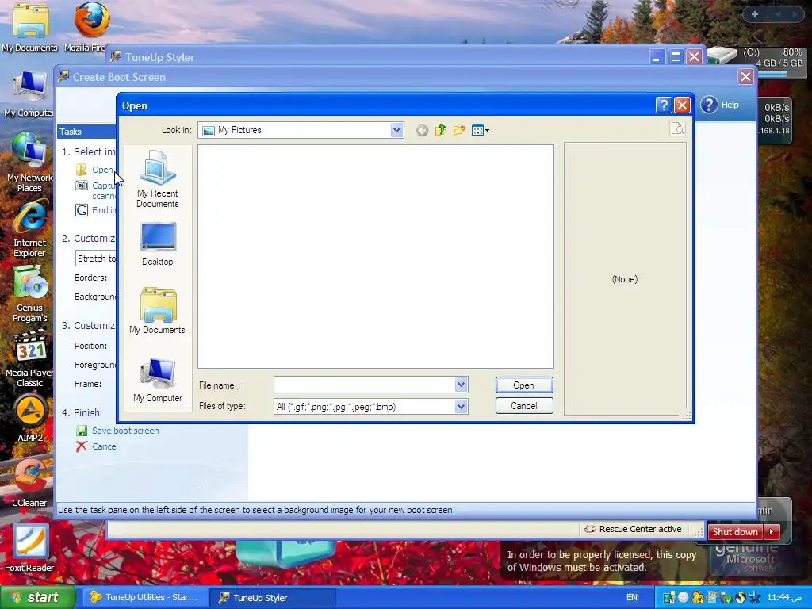Click the red X cancel icon
This screenshot has height=609, width=812.
point(82,446)
